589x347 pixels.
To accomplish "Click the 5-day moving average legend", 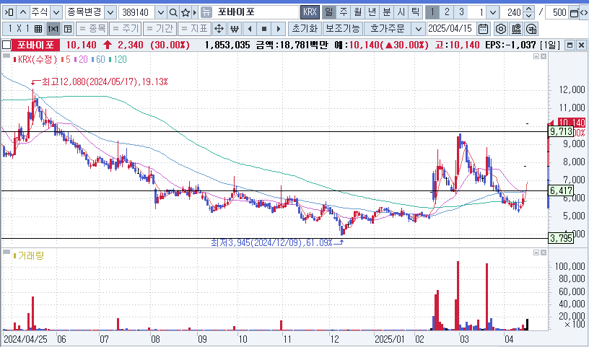I will pyautogui.click(x=66, y=59).
